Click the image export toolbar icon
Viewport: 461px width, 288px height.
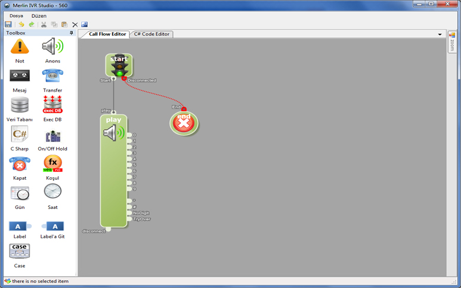click(84, 24)
